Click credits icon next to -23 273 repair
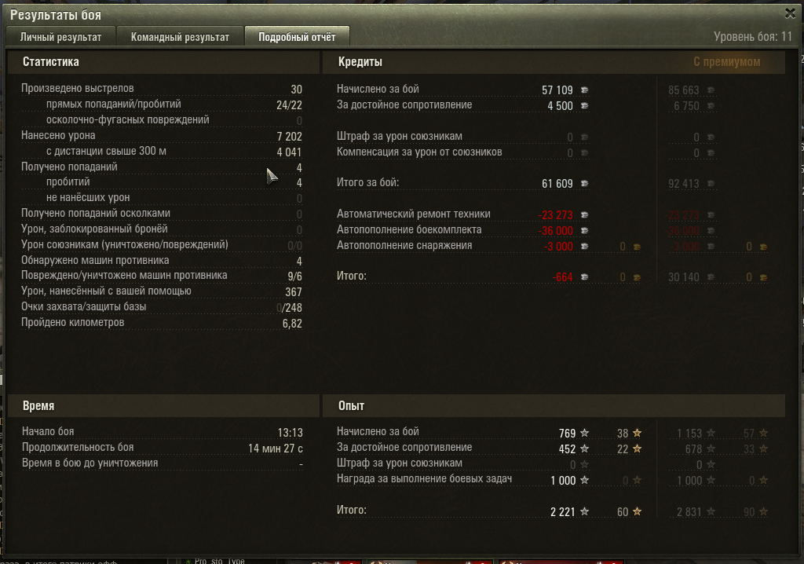This screenshot has height=564, width=804. tap(584, 214)
